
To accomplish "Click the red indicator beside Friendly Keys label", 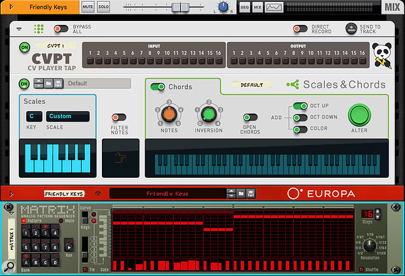I will coord(97,193).
